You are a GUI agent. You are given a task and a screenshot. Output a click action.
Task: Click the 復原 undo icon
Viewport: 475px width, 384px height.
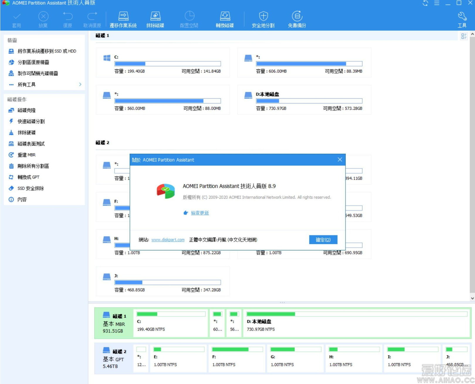click(68, 16)
